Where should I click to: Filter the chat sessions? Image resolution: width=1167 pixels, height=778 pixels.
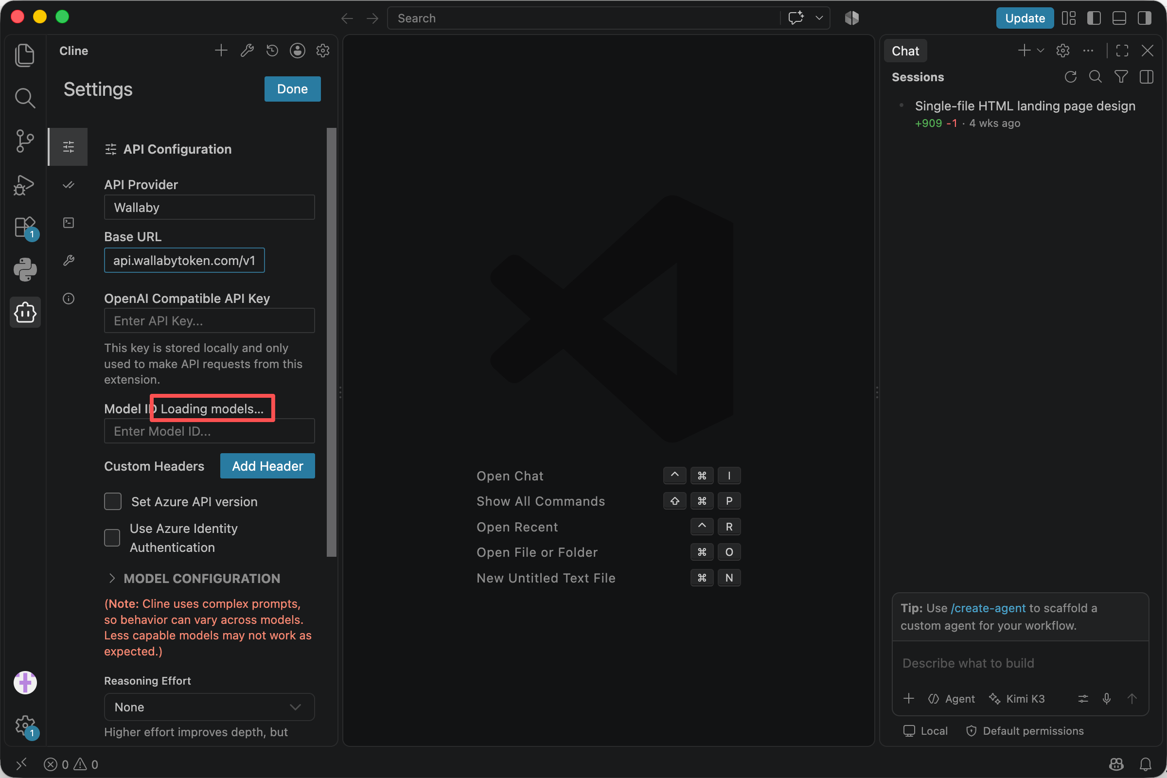(x=1121, y=77)
